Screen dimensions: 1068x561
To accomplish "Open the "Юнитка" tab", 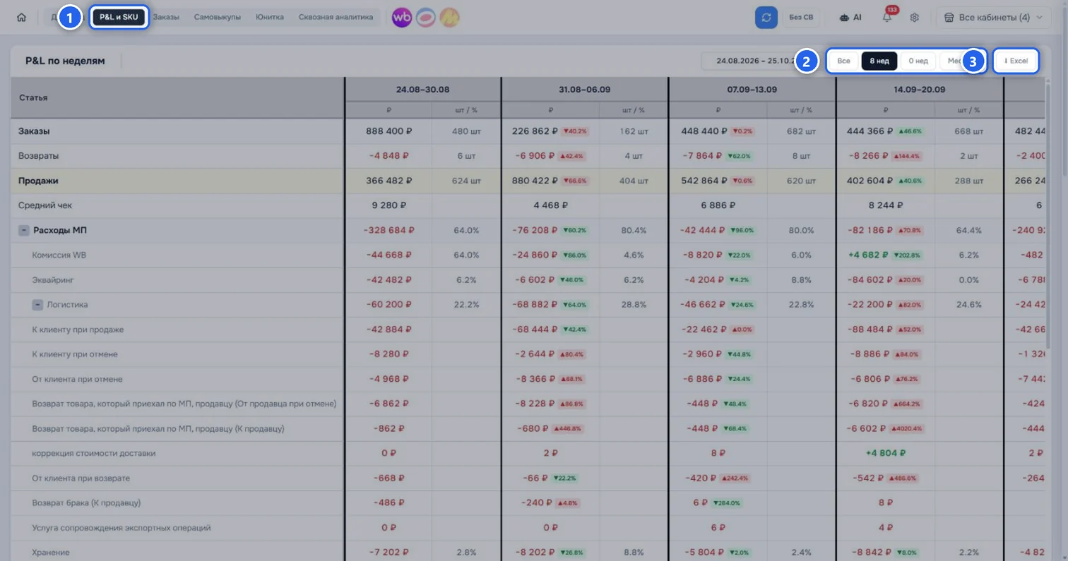I will pos(270,17).
